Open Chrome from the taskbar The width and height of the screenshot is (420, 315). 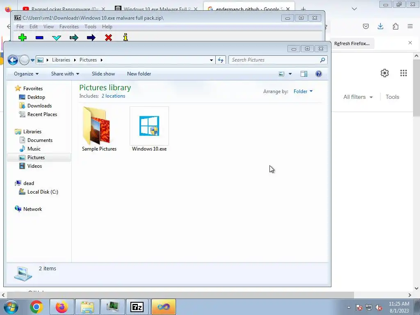pyautogui.click(x=37, y=307)
